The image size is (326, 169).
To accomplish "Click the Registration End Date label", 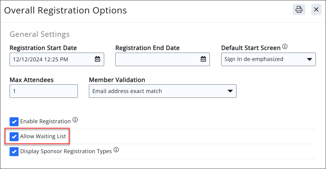I will (x=147, y=48).
